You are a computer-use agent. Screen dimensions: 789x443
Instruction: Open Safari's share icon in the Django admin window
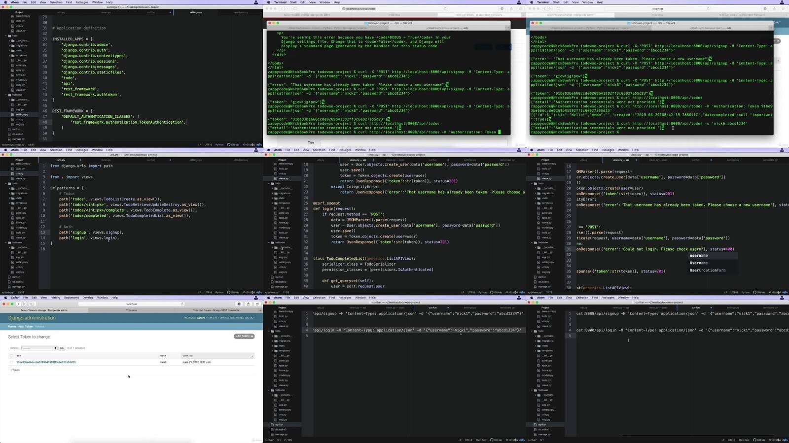(x=248, y=304)
